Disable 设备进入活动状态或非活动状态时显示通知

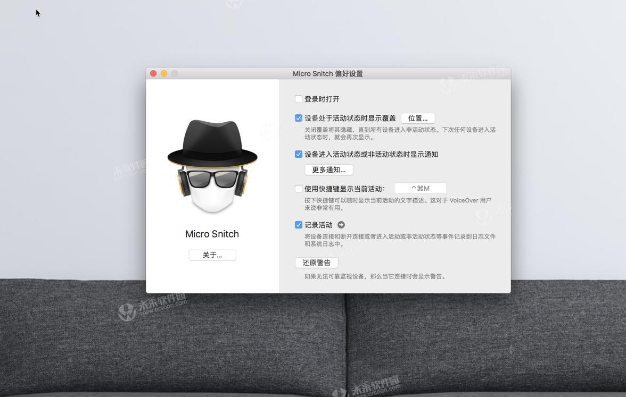click(299, 154)
